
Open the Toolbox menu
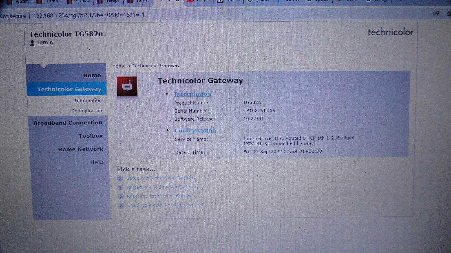91,136
